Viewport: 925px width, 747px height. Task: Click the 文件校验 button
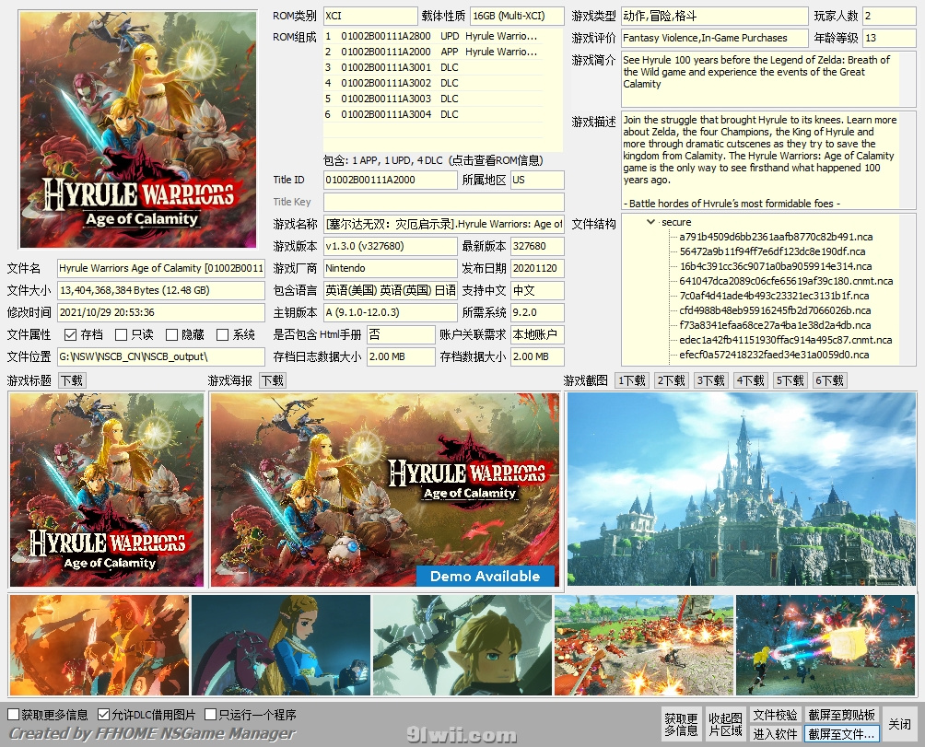click(775, 715)
